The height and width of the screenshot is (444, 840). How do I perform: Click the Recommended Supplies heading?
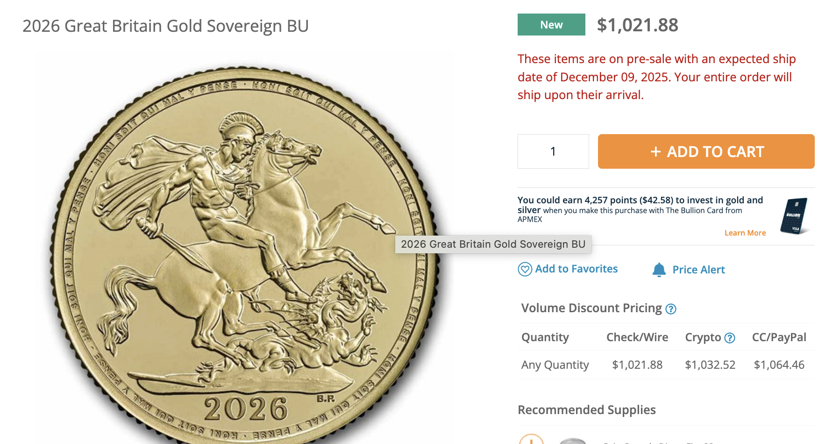(x=587, y=410)
